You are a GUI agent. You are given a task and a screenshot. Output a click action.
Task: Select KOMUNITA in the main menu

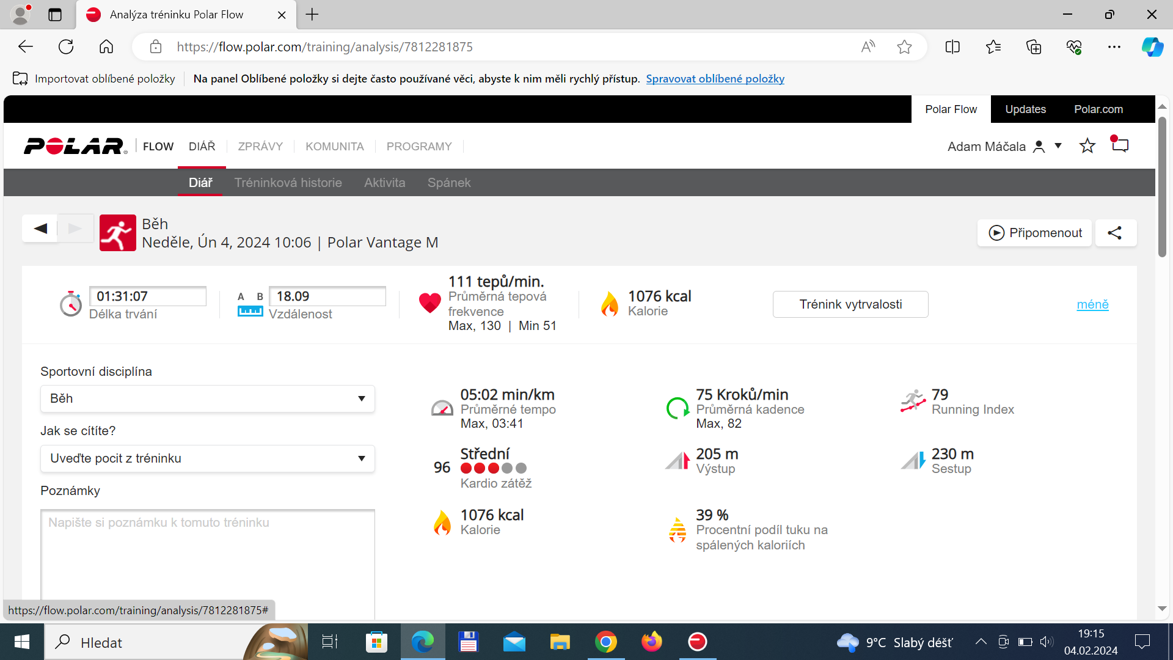point(335,147)
